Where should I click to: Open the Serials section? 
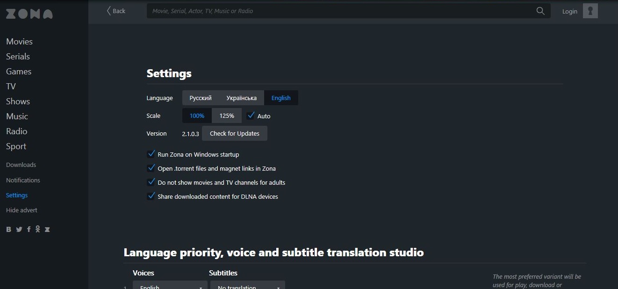click(x=18, y=57)
